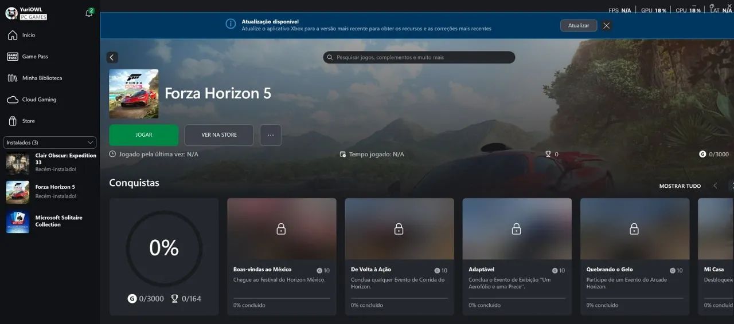Click lock icon on Boas-vindas ao México
The height and width of the screenshot is (324, 734).
(281, 229)
